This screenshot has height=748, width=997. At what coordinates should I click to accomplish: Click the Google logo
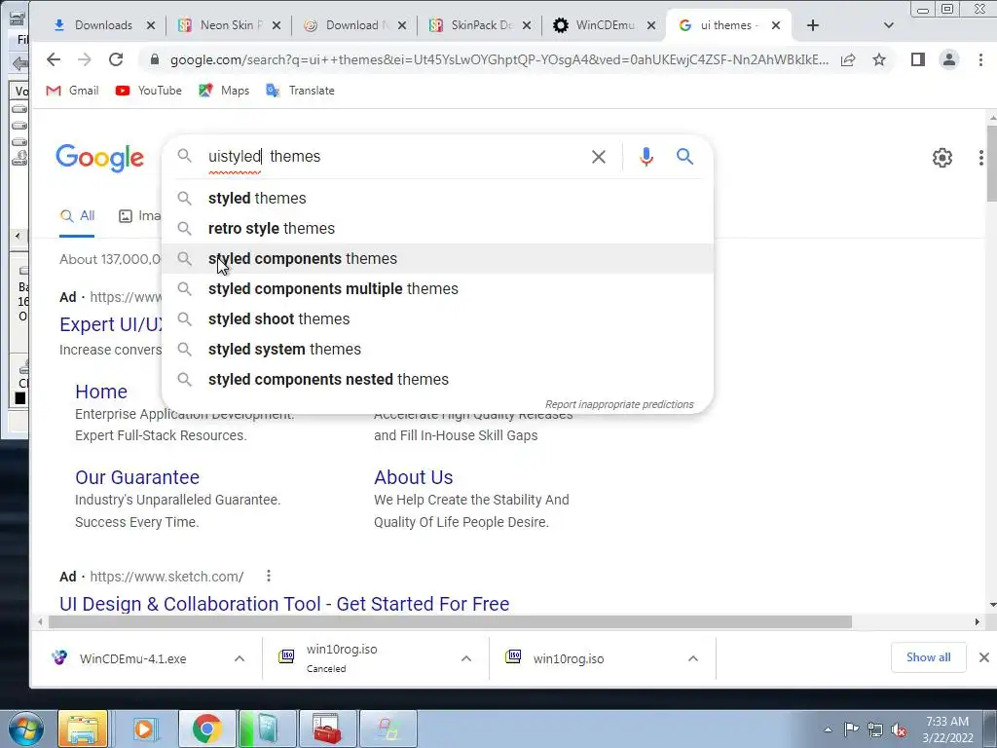pos(100,158)
